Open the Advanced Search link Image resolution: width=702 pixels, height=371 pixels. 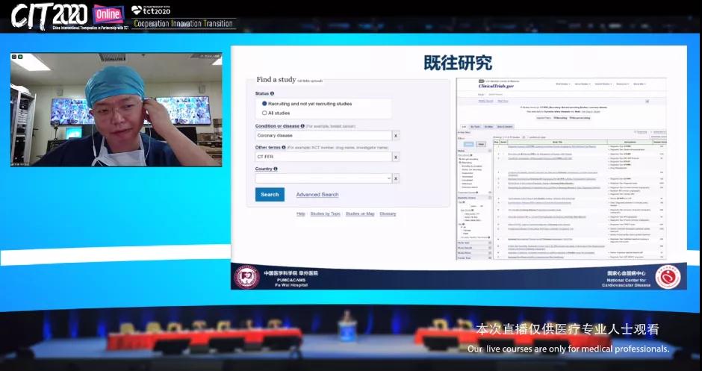[x=317, y=195]
